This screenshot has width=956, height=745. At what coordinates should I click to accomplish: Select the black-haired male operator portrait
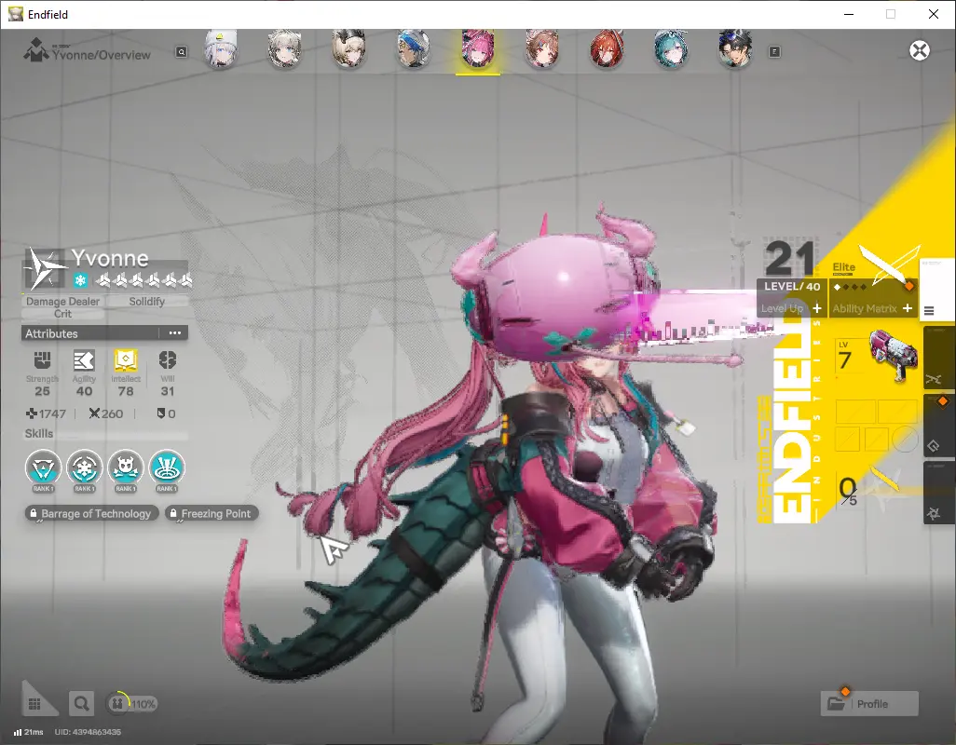[735, 48]
